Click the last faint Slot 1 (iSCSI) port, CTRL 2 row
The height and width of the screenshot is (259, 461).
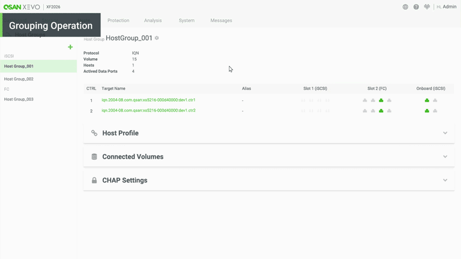click(x=328, y=111)
